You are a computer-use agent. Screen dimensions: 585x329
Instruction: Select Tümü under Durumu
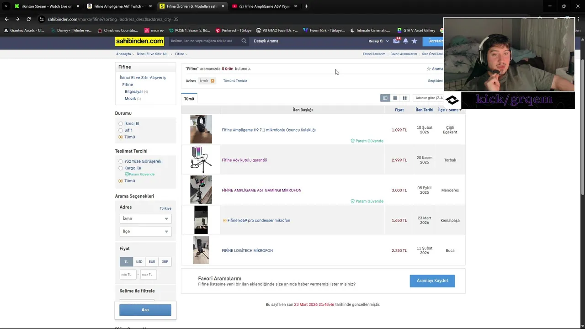121,137
